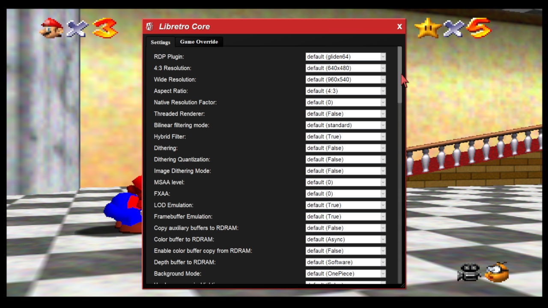Expand the MSAA level dropdown
Viewport: 548px width, 308px height.
coord(345,182)
